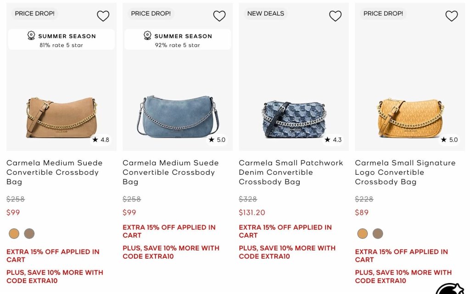
Task: Choose first swatch for Signature Logo bag
Action: tap(363, 233)
